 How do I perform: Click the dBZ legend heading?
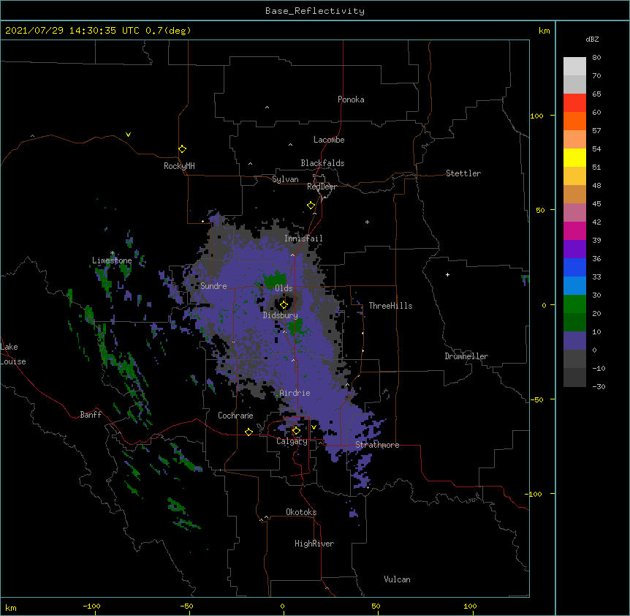[592, 40]
